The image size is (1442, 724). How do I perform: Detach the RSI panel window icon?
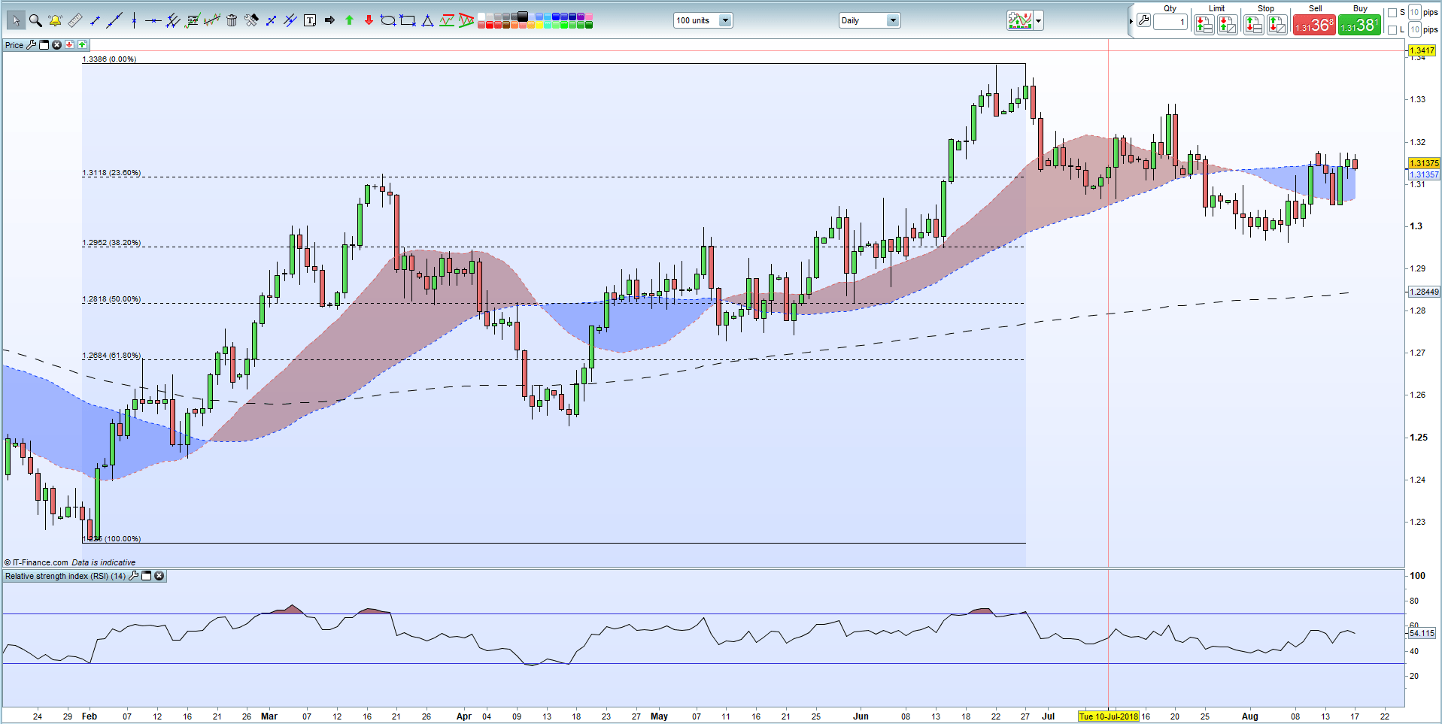pyautogui.click(x=147, y=576)
